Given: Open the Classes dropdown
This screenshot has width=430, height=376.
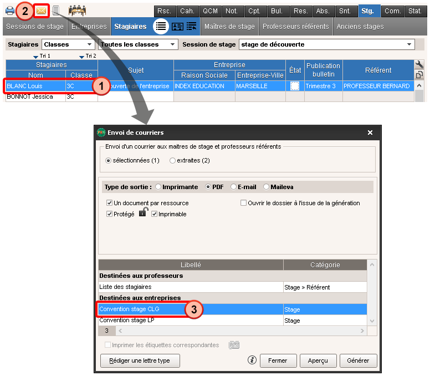Looking at the screenshot, I should [68, 44].
